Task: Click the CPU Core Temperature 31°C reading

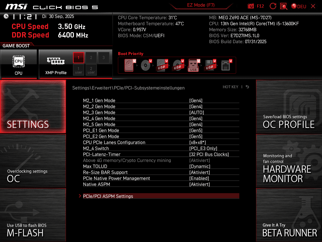Action: click(147, 18)
